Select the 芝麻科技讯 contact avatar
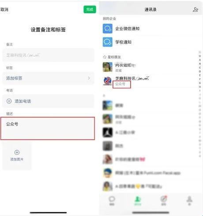203x216 pixels. [108, 81]
